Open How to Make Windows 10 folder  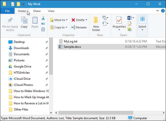click(29, 91)
